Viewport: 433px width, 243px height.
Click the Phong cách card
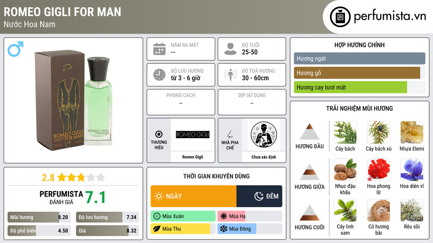click(x=181, y=102)
